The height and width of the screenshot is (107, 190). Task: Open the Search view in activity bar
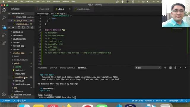coord(4,18)
